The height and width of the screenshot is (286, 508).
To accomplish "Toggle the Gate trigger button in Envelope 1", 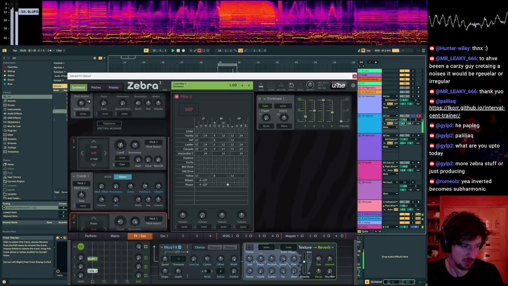I will (x=265, y=106).
